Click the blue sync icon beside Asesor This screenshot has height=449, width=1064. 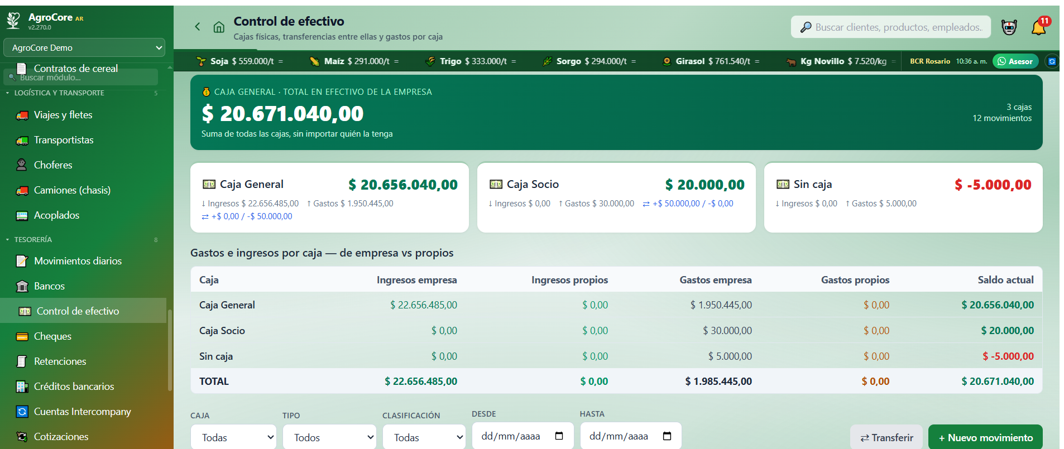pos(1052,61)
